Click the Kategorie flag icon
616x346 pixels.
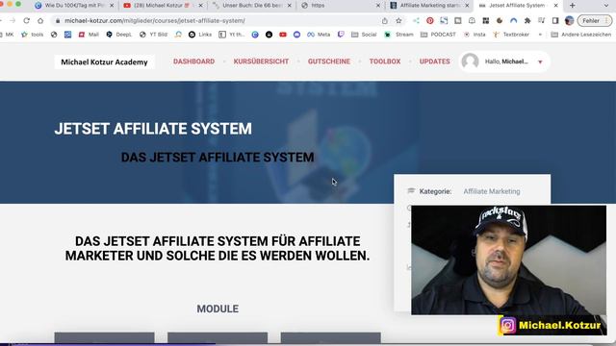coord(411,191)
